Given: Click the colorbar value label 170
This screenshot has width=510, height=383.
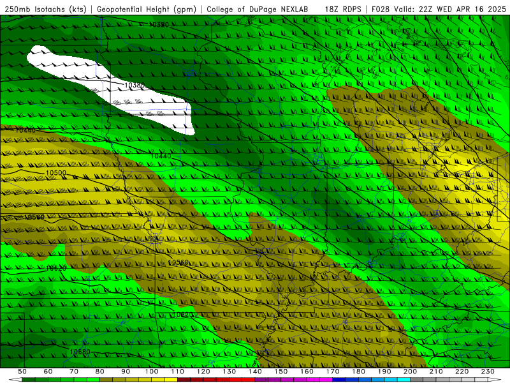Looking at the screenshot, I should [x=332, y=372].
